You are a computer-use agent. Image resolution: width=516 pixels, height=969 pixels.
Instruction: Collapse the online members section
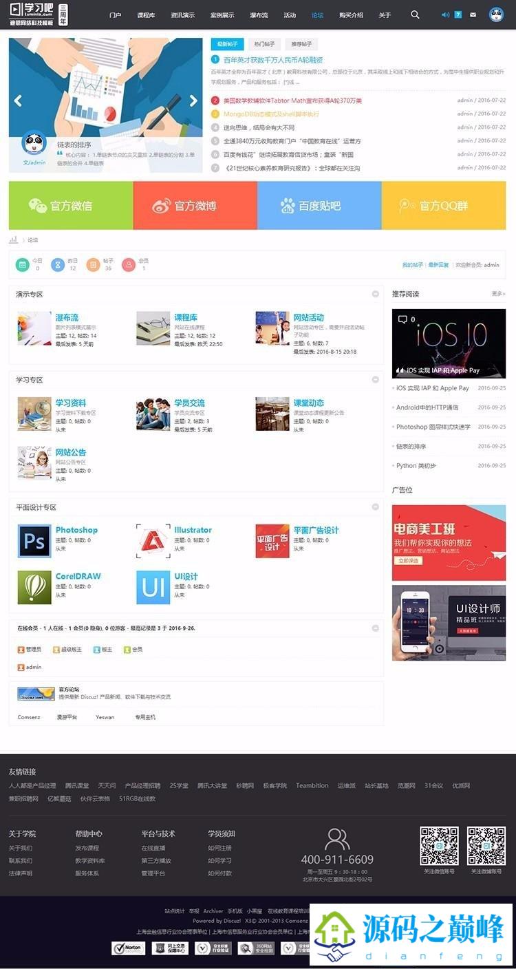pyautogui.click(x=376, y=628)
